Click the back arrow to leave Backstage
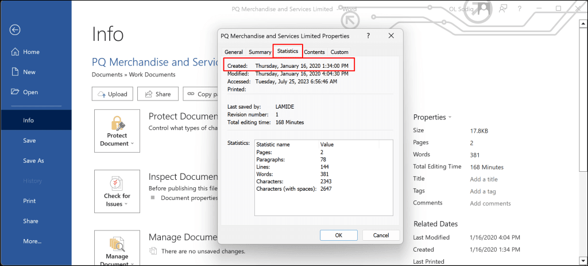588x266 pixels. coord(15,30)
